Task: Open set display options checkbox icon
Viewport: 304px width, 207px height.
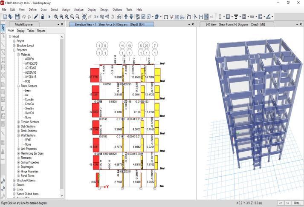Action: (x=143, y=17)
